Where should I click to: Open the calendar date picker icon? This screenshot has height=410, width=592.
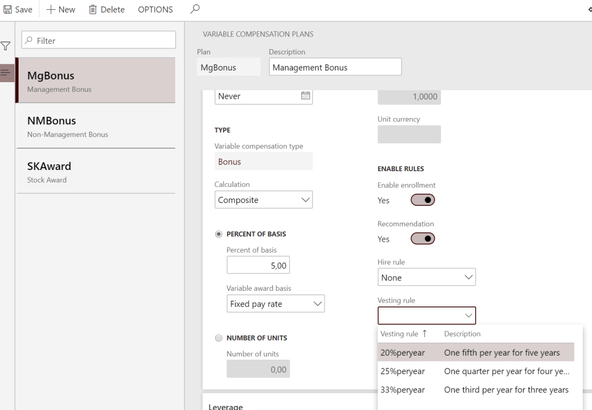(306, 96)
